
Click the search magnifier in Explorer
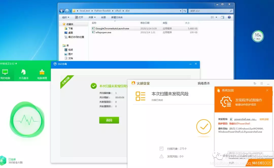pyautogui.click(x=231, y=11)
